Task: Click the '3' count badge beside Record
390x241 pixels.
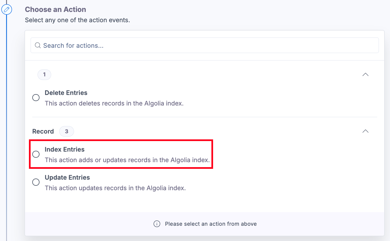Action: 66,131
